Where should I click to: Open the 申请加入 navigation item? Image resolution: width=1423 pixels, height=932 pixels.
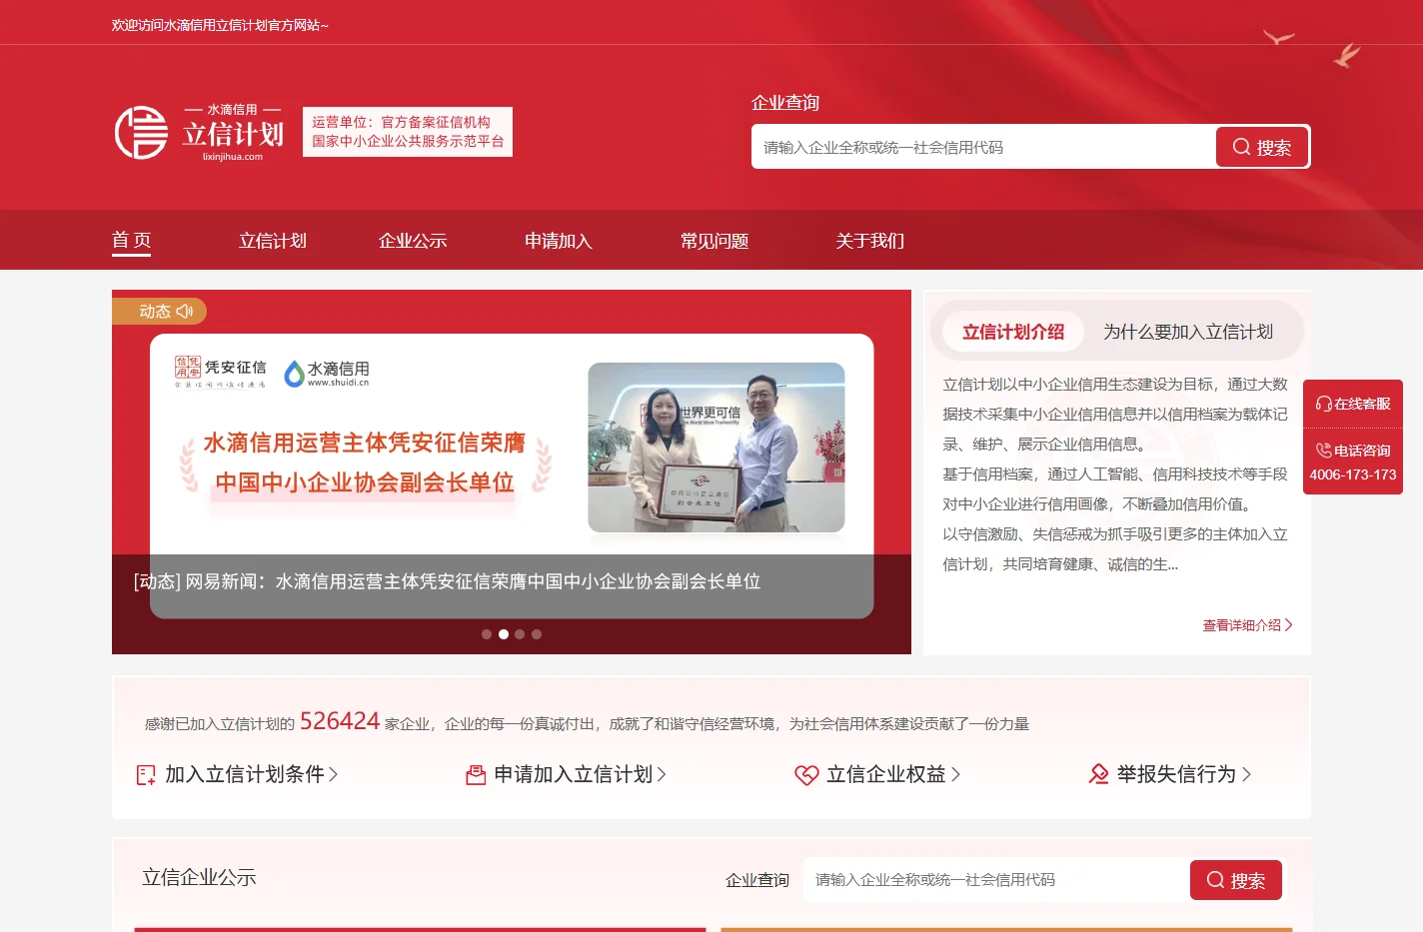(559, 241)
